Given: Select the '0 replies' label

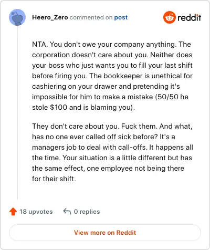Looking at the screenshot, I should pos(87,212).
